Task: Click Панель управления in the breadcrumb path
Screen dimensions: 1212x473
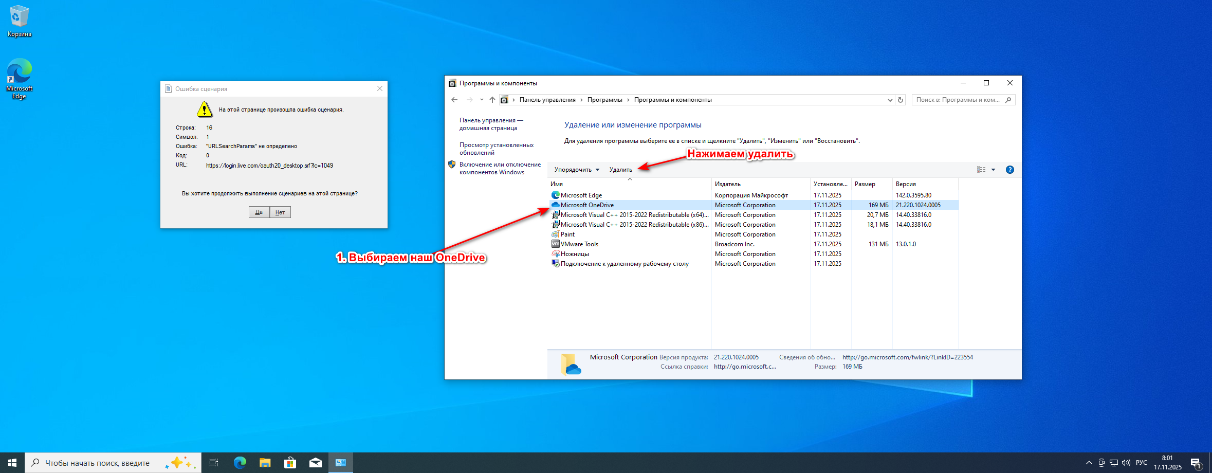Action: click(x=547, y=100)
